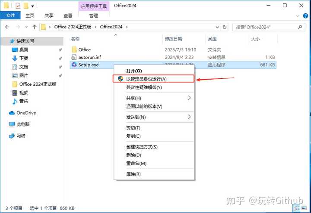Viewport: 311px width, 213px height.
Task: Click the Refresh button beside address bar
Action: (225, 27)
